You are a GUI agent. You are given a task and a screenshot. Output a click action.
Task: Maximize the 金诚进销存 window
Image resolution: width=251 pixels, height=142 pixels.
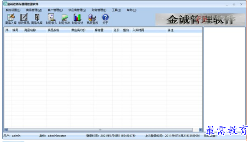pos(234,4)
